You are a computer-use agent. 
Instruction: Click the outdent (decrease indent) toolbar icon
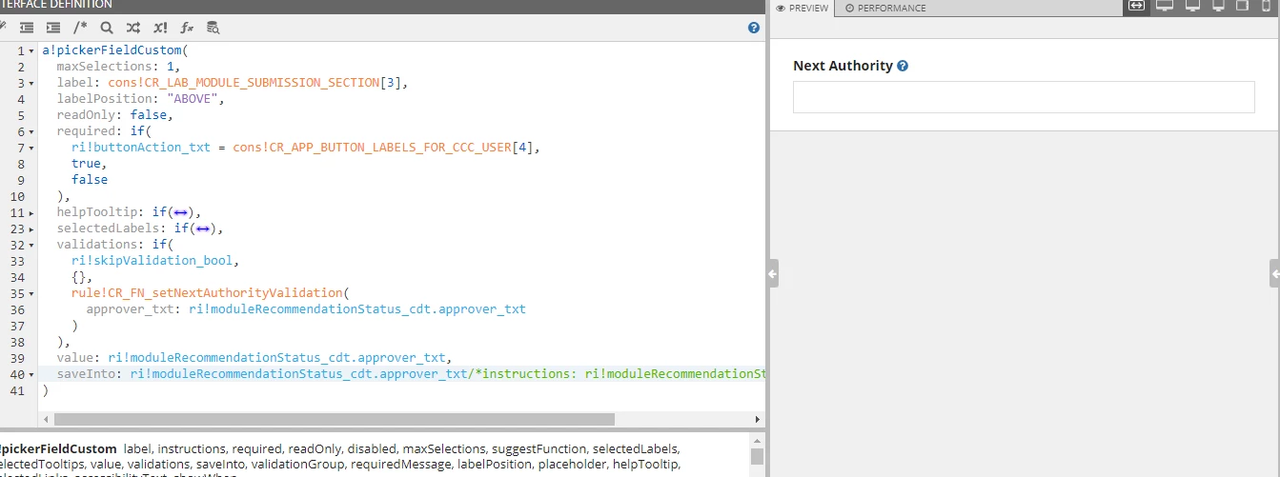[27, 28]
